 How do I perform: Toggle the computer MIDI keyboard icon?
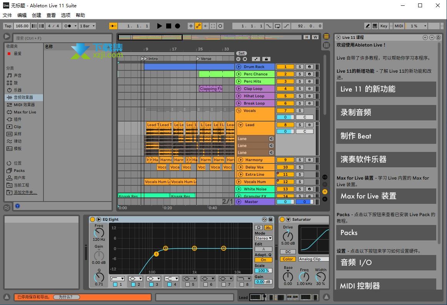pyautogui.click(x=375, y=26)
